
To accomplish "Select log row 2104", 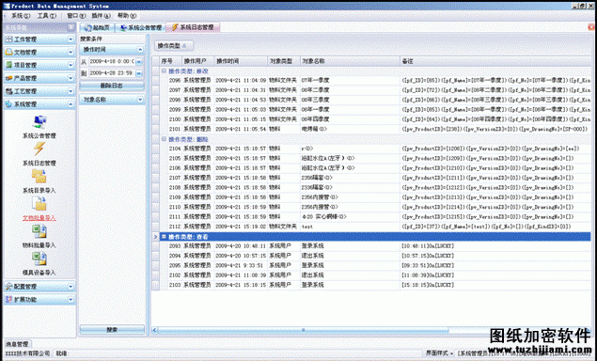I will pyautogui.click(x=375, y=149).
